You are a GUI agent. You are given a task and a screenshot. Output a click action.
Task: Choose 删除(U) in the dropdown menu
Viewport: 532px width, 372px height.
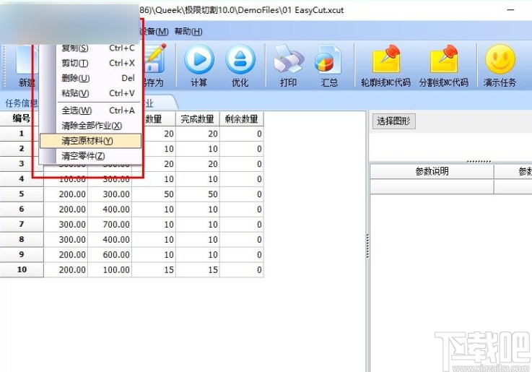point(98,78)
